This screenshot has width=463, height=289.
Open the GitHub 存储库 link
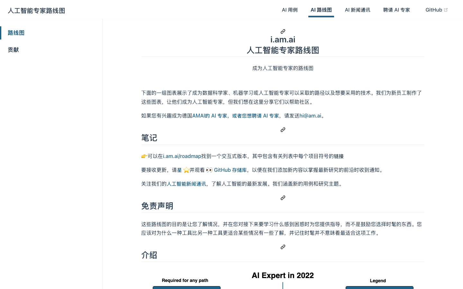(230, 170)
